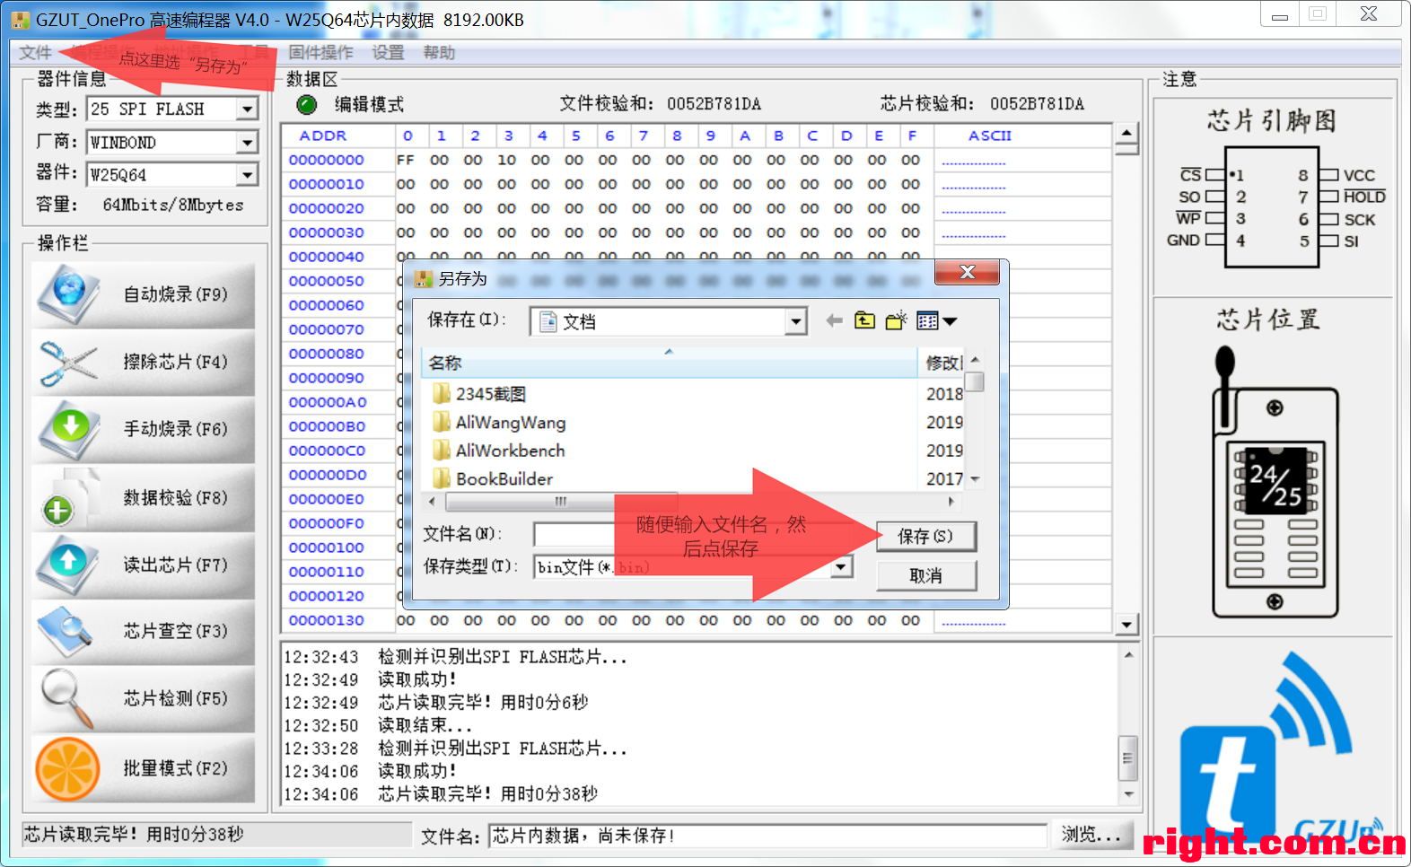The height and width of the screenshot is (867, 1411).
Task: Click the 保存(S) button
Action: coord(925,537)
